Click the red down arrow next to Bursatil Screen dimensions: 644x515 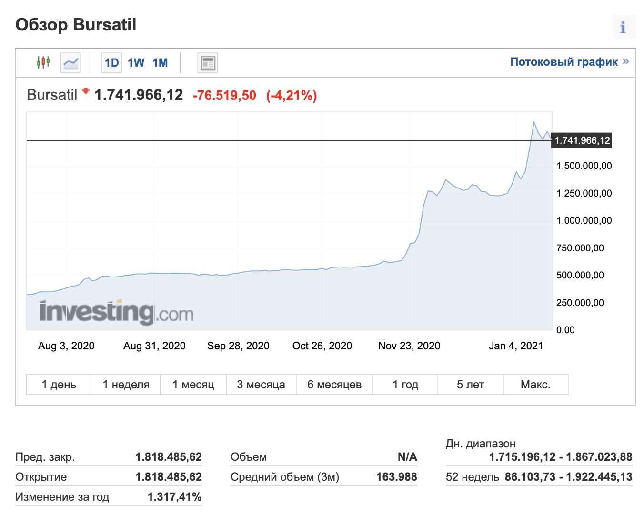pyautogui.click(x=85, y=91)
